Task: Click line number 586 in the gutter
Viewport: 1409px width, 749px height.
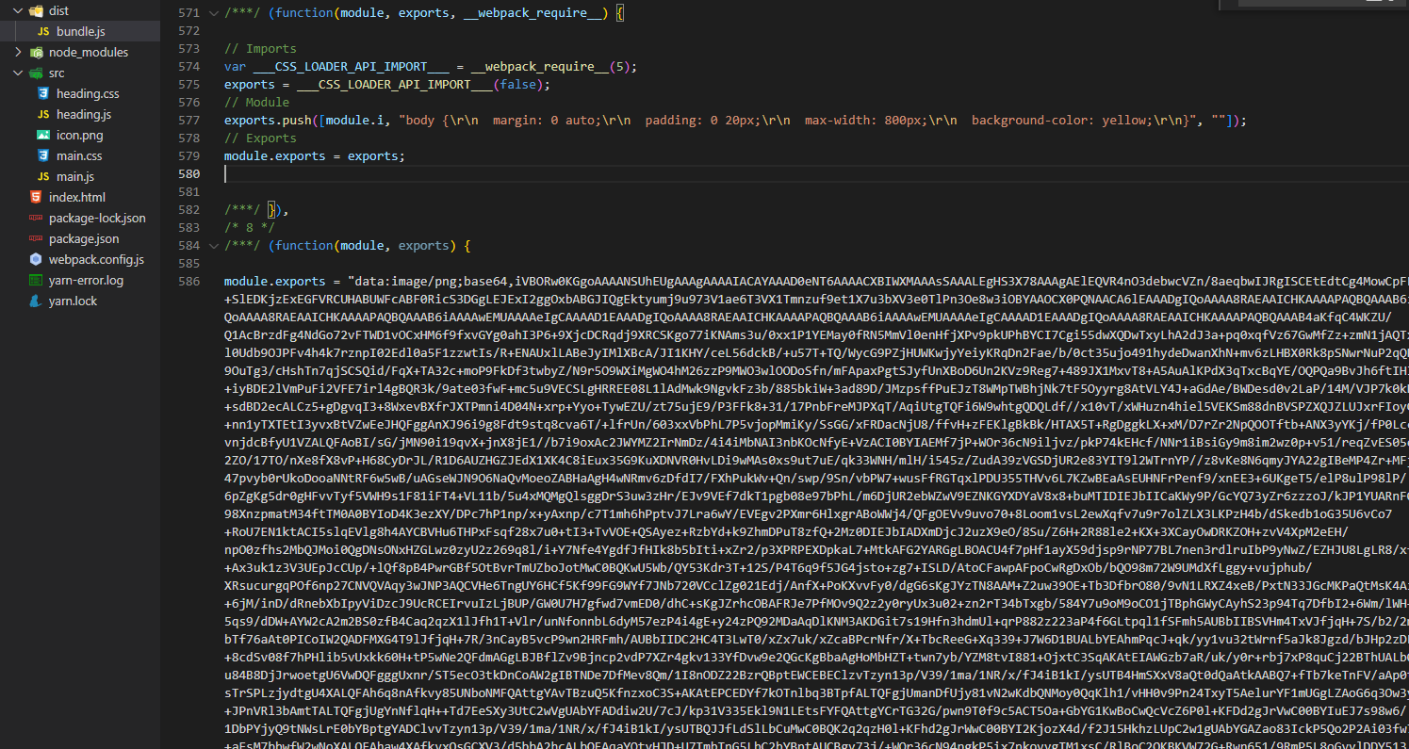Action: (x=188, y=282)
